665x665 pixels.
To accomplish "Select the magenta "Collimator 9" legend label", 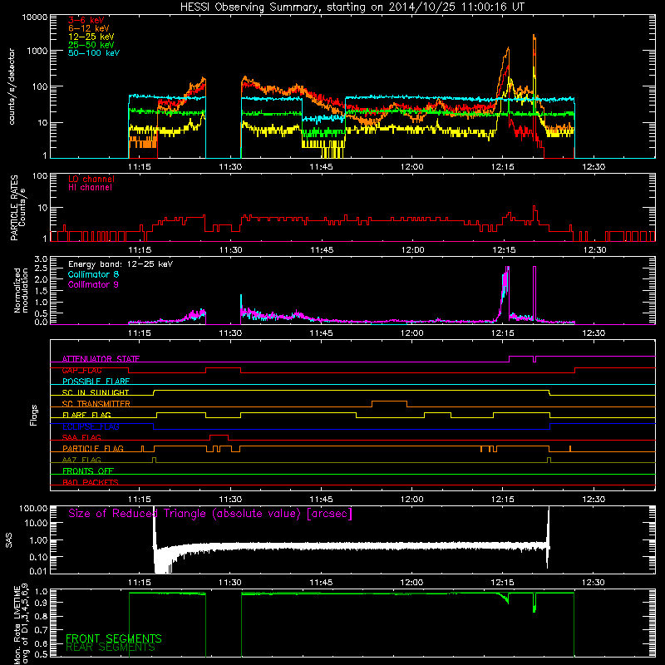I will pyautogui.click(x=93, y=284).
